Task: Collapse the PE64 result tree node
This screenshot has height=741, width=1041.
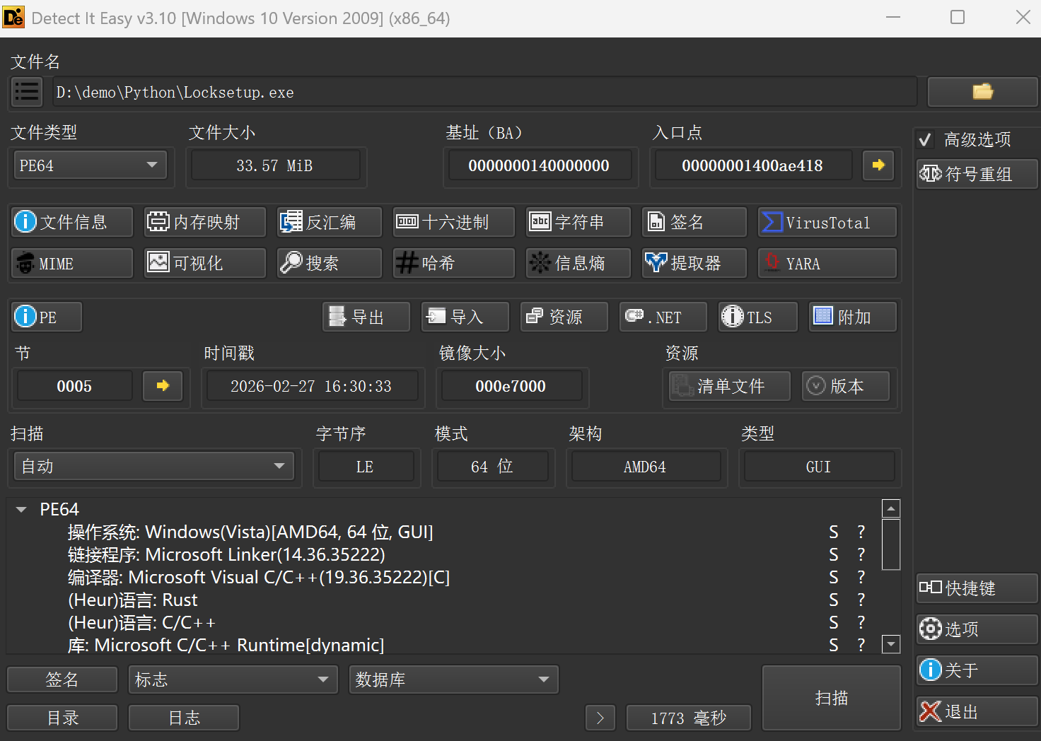Action: [21, 510]
